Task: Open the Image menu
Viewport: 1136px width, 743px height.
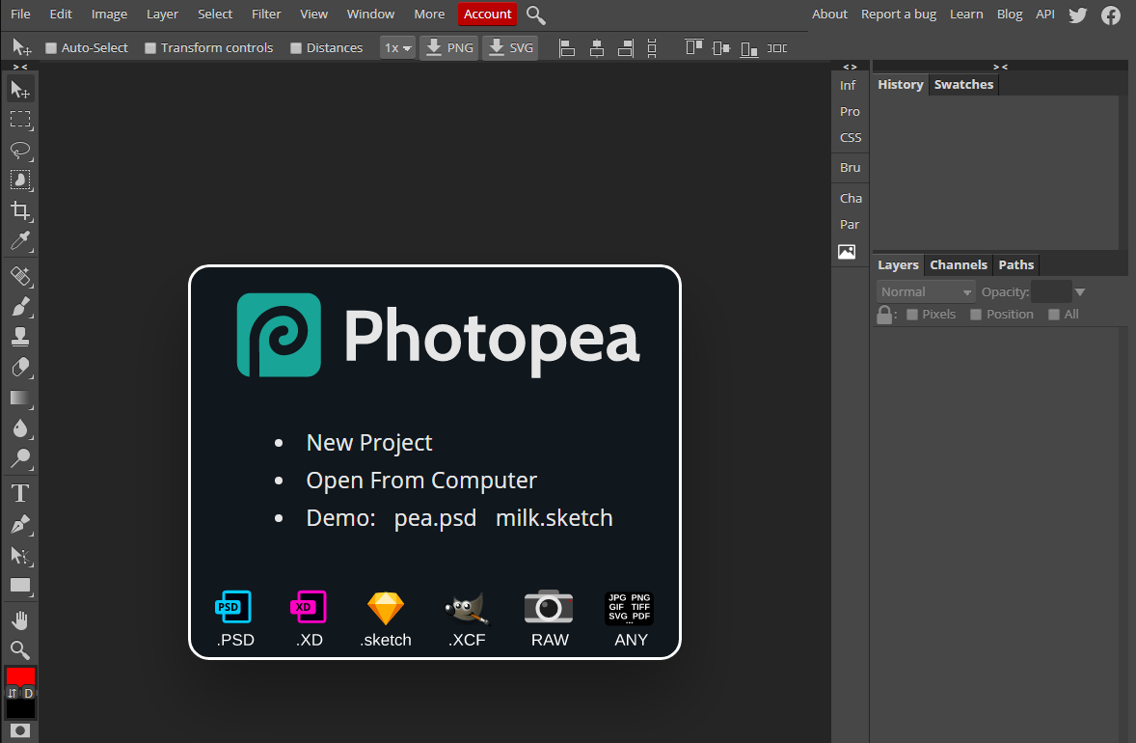Action: click(x=109, y=14)
